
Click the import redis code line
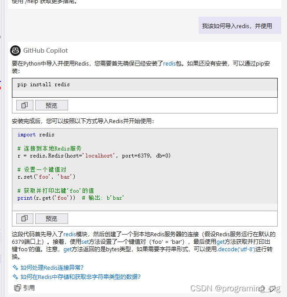(36, 135)
